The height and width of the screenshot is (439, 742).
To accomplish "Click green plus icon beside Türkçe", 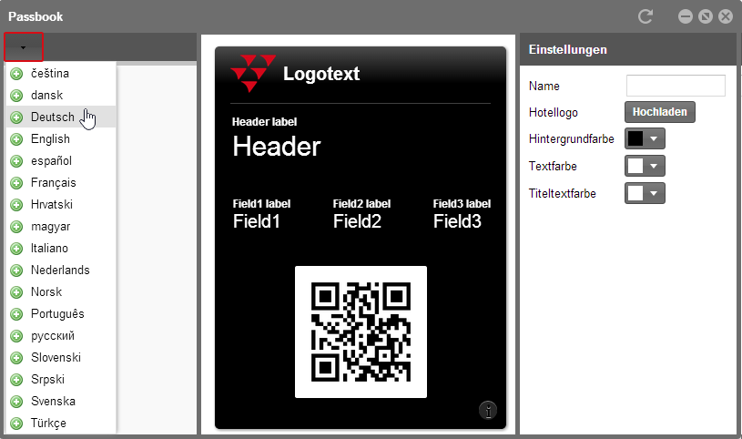I will (16, 424).
